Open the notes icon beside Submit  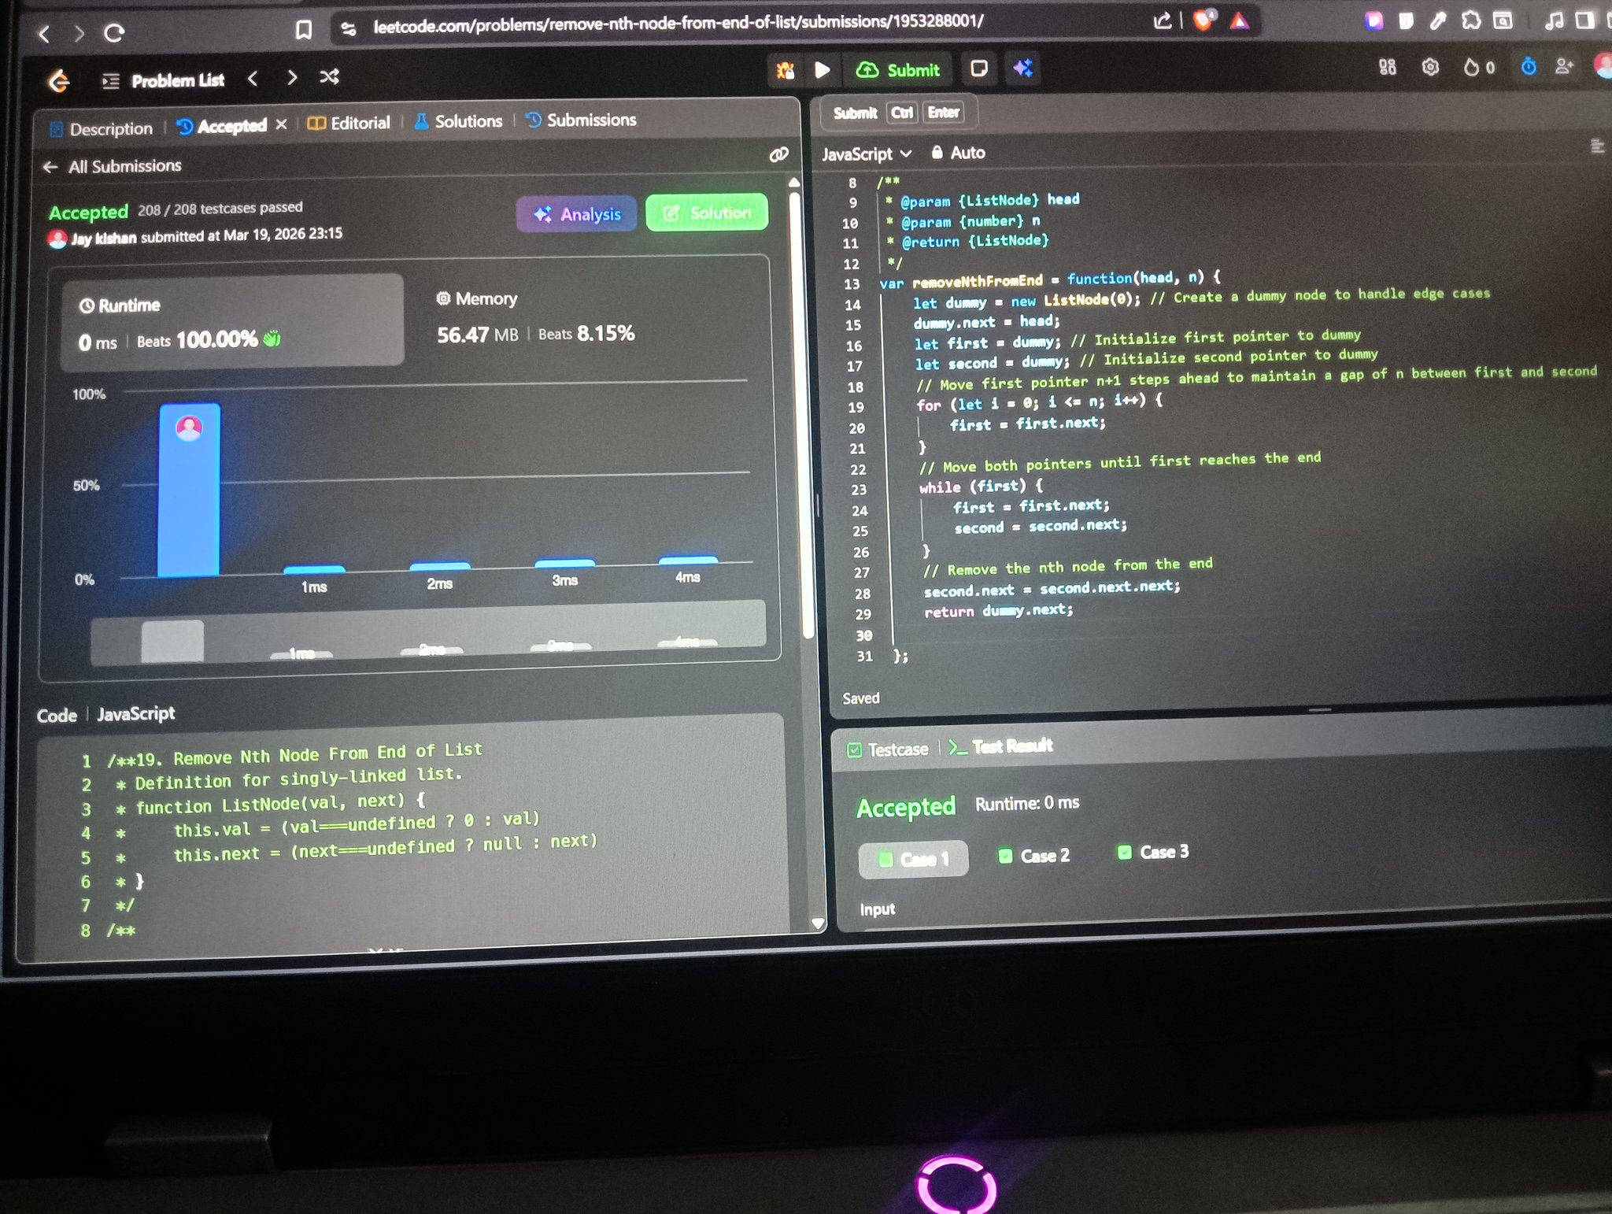(978, 69)
